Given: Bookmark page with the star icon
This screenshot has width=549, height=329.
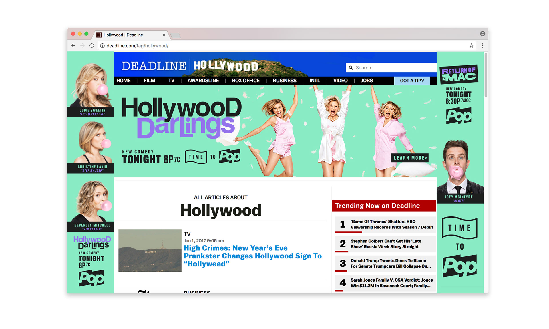Looking at the screenshot, I should click(471, 46).
